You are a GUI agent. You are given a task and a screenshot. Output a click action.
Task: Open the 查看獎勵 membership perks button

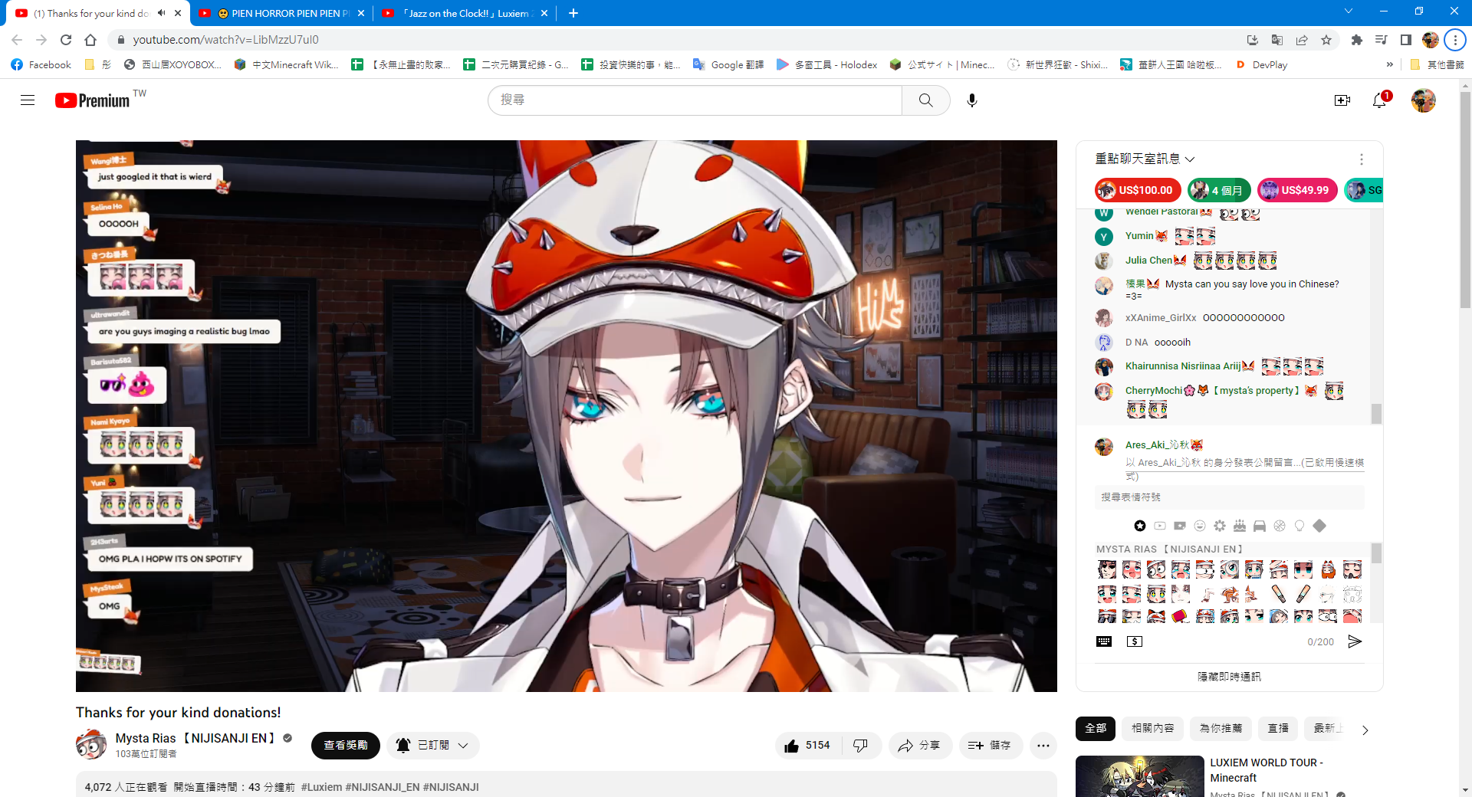point(346,746)
